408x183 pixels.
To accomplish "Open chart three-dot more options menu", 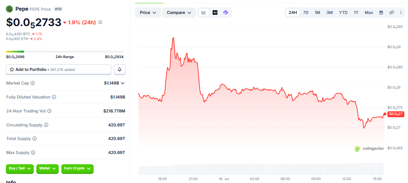I will [x=401, y=12].
